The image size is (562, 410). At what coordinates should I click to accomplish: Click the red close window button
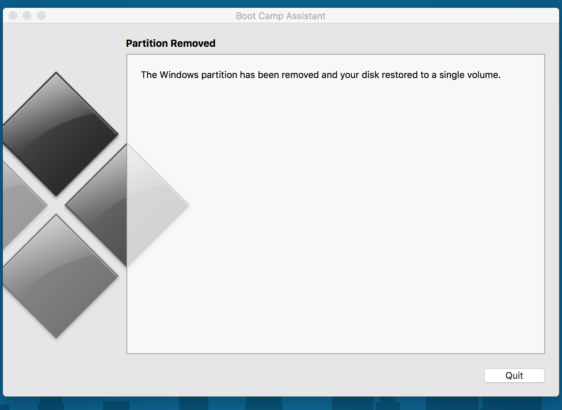[13, 16]
